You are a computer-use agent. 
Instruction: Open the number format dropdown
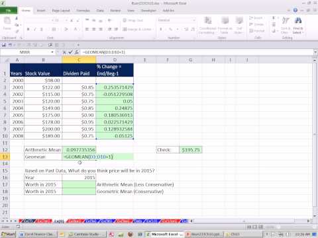(x=194, y=20)
